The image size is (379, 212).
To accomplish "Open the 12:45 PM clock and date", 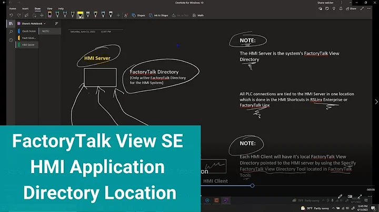I will click(362, 208).
